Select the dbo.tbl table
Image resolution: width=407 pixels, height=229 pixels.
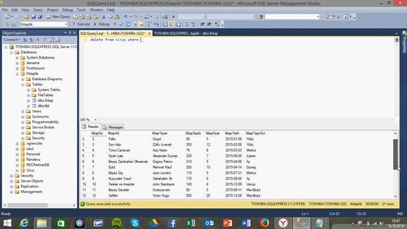pos(43,106)
